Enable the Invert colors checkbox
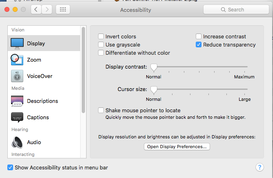This screenshot has height=178, width=273. pos(101,36)
